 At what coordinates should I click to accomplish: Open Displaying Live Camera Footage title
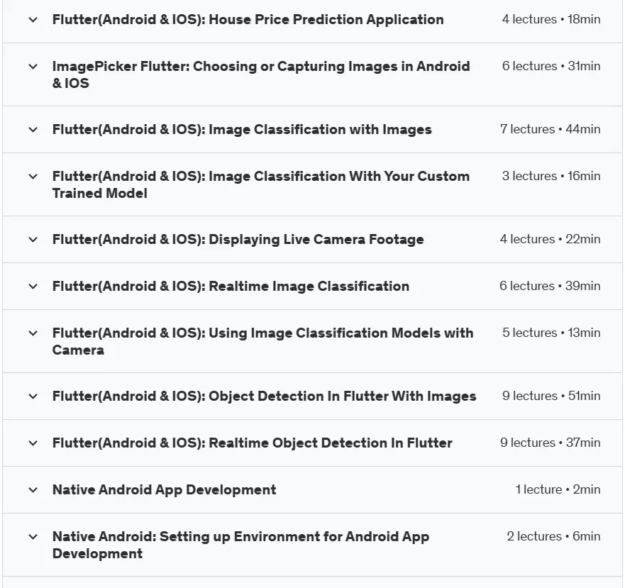pos(238,240)
